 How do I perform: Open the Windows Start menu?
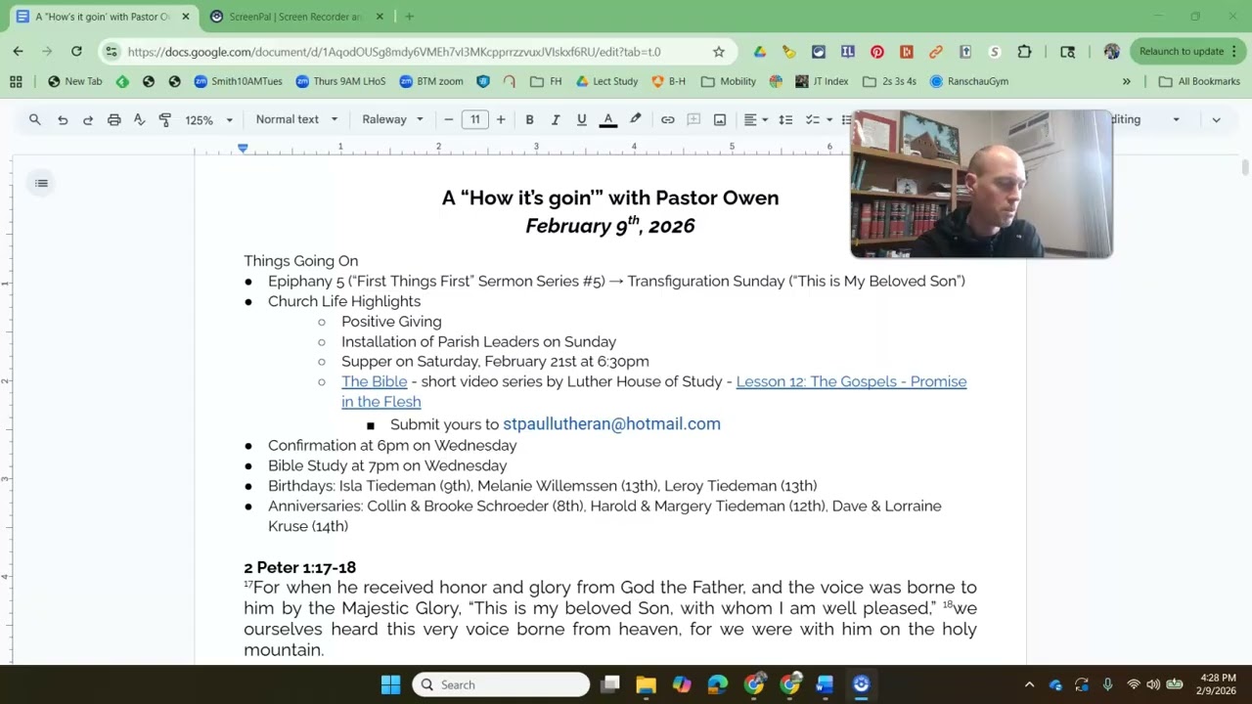(390, 684)
